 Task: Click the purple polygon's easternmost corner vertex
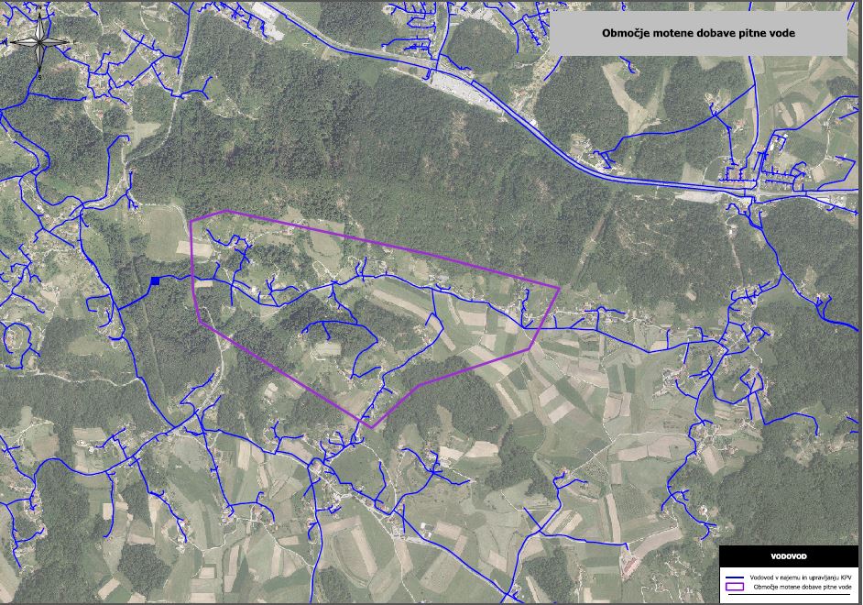(559, 288)
